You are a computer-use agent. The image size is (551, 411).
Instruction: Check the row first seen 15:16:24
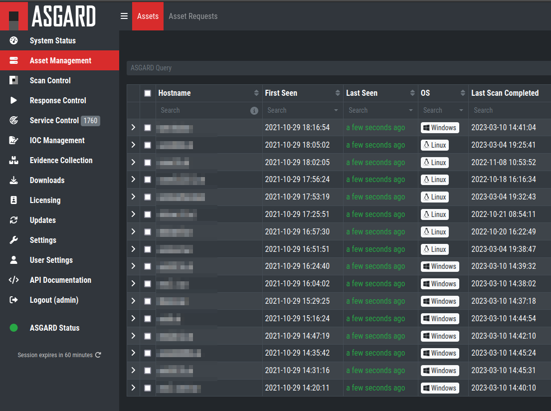tap(148, 319)
